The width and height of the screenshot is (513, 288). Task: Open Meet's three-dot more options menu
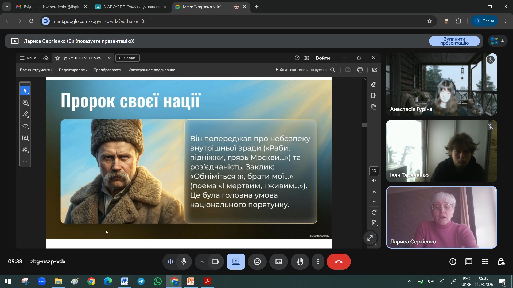pos(318,262)
